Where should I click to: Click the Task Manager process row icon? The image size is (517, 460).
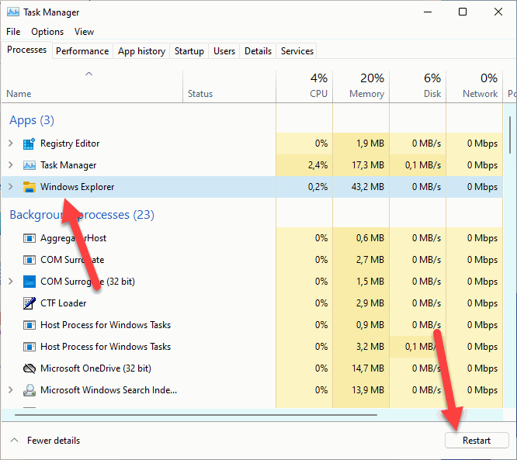click(x=29, y=165)
